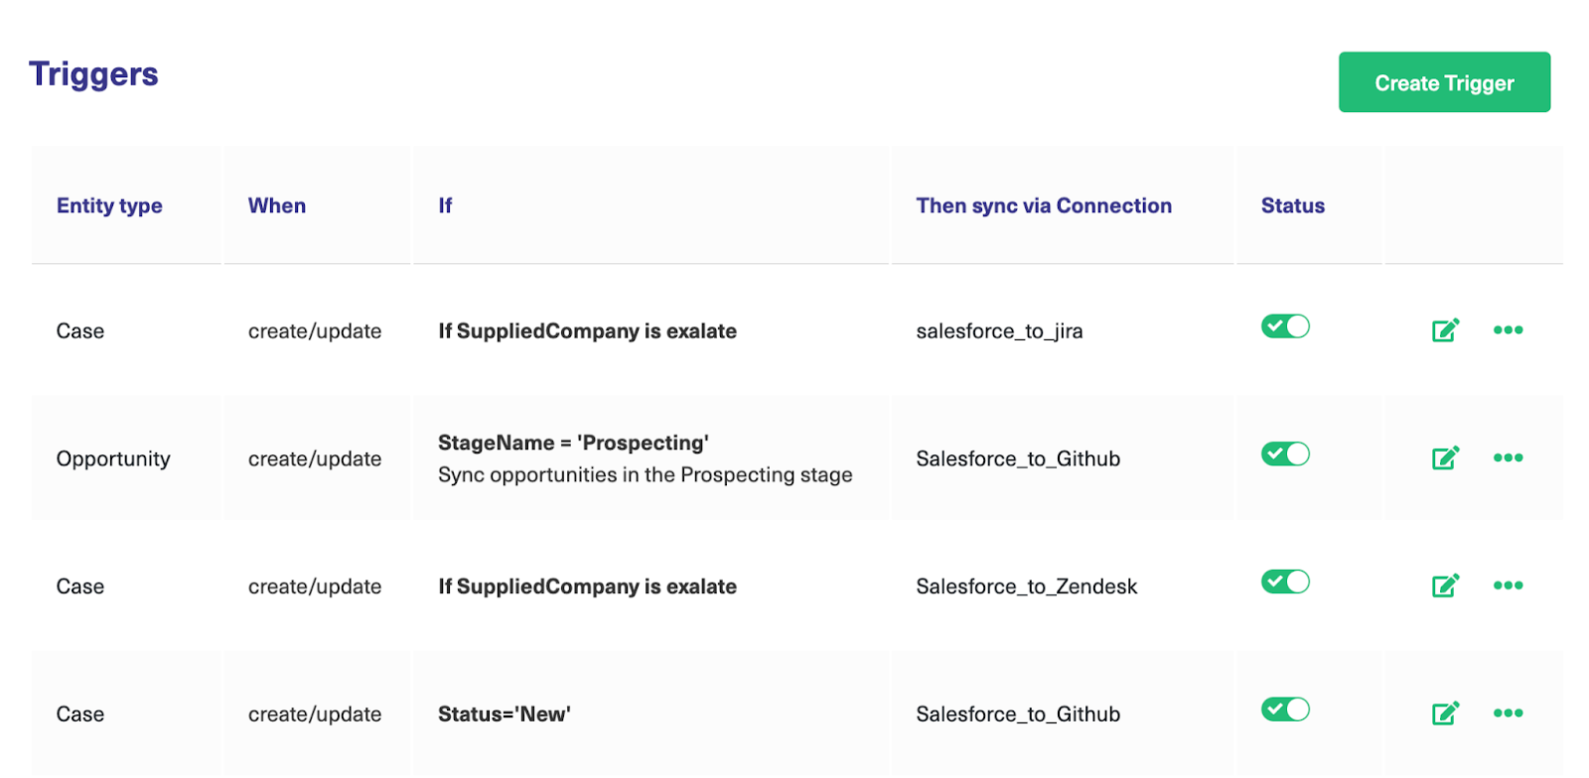Disable the salesforce_to_jira trigger toggle
The image size is (1589, 778).
point(1285,326)
